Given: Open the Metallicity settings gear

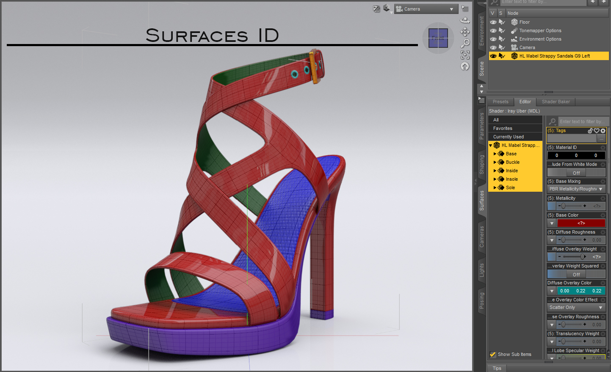Looking at the screenshot, I should click(603, 198).
